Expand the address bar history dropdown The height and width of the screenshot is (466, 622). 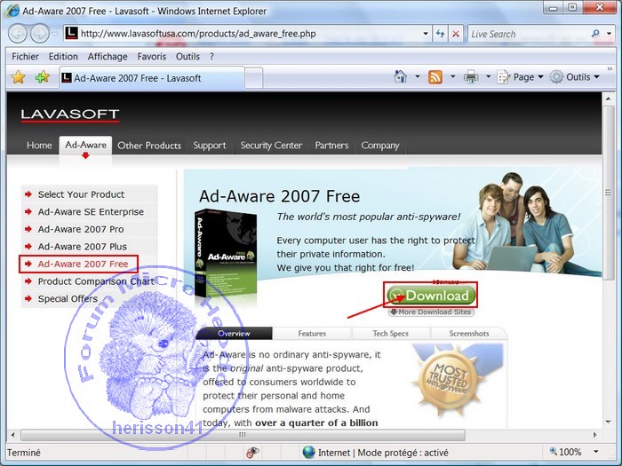tap(426, 34)
